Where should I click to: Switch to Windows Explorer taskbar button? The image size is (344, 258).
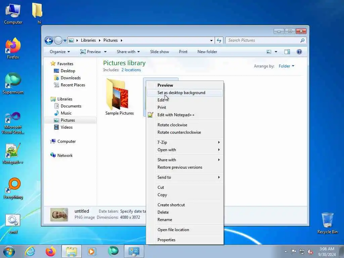point(72,251)
